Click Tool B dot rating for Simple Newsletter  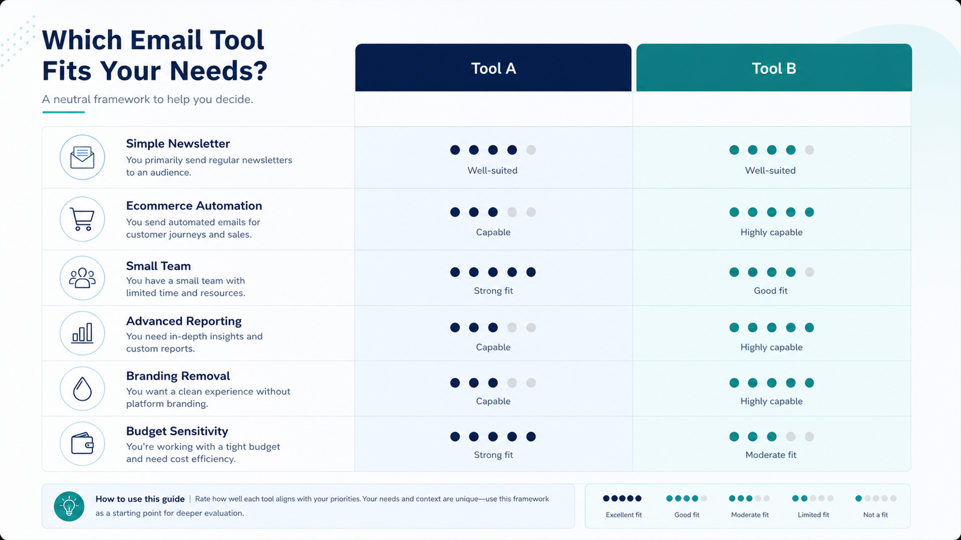tap(772, 150)
